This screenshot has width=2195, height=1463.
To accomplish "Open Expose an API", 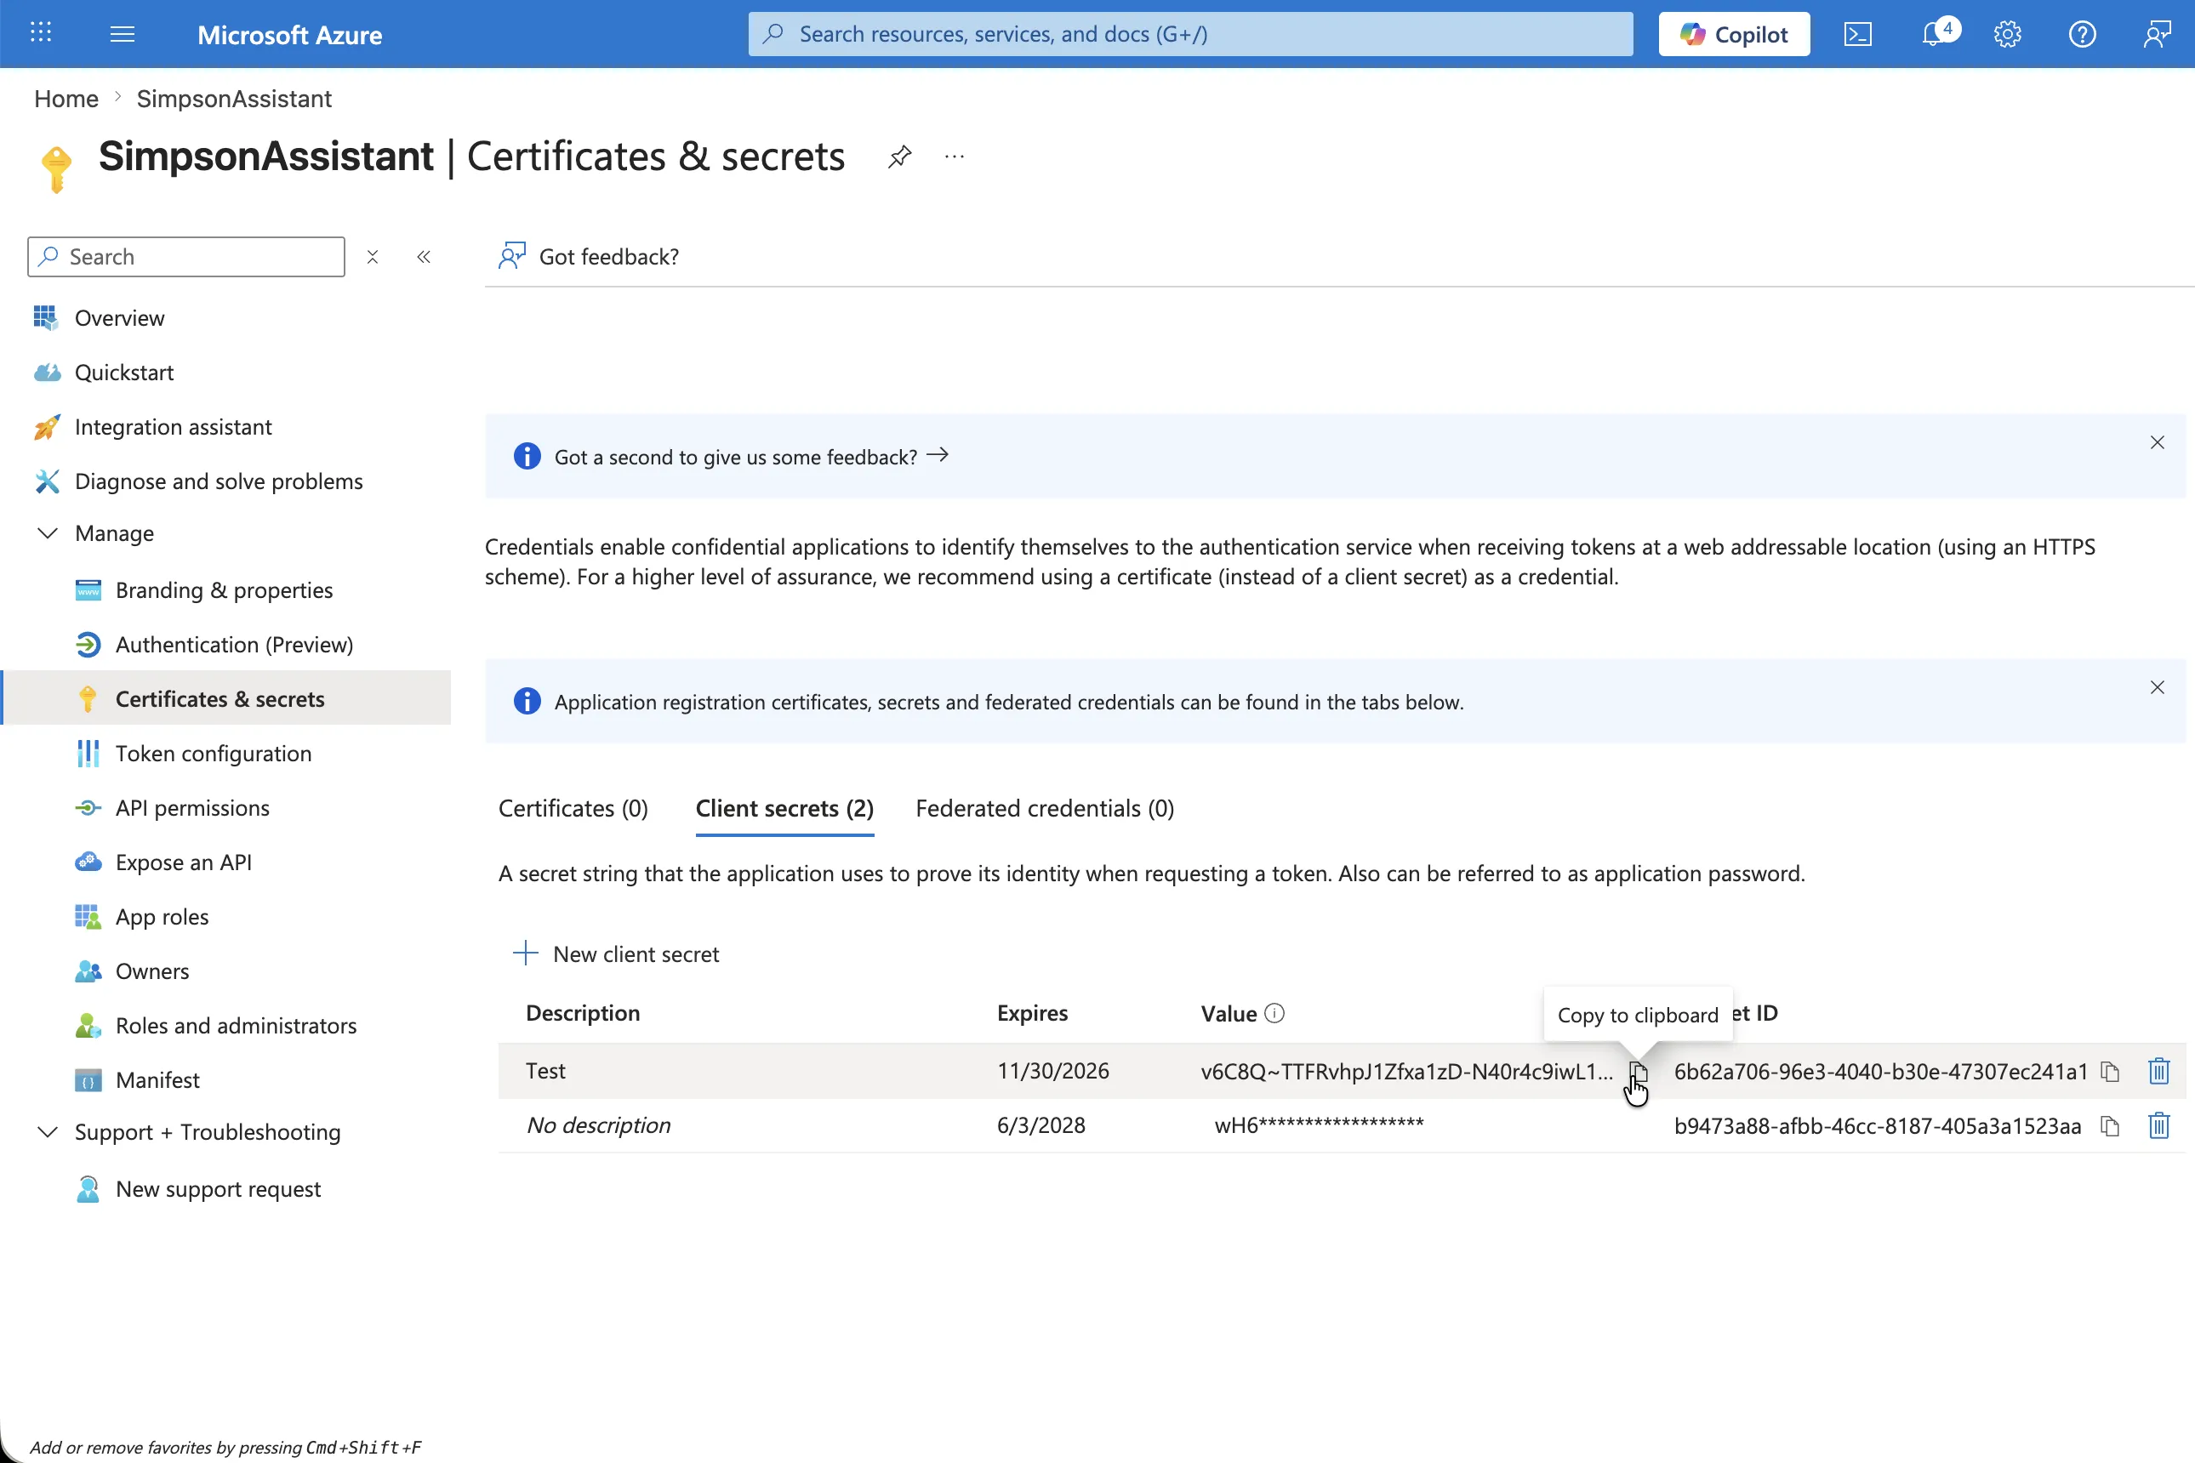I will coord(184,862).
